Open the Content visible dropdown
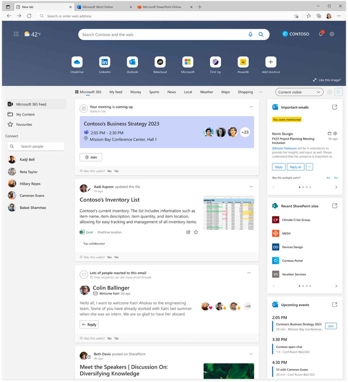Image resolution: width=348 pixels, height=382 pixels. (x=299, y=92)
